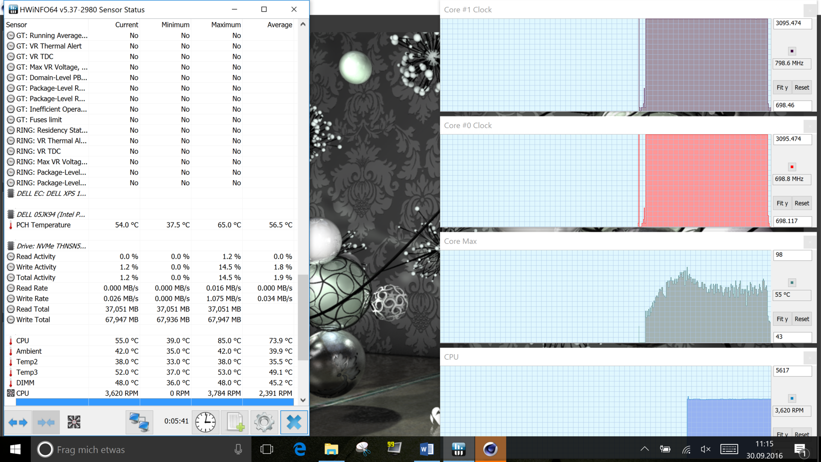Screen dimensions: 821x462
Task: Click the red color swatch in Core #0 Clock
Action: pos(792,167)
